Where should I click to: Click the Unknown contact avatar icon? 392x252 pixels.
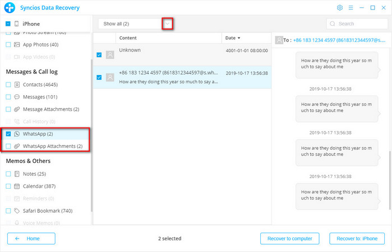110,55
